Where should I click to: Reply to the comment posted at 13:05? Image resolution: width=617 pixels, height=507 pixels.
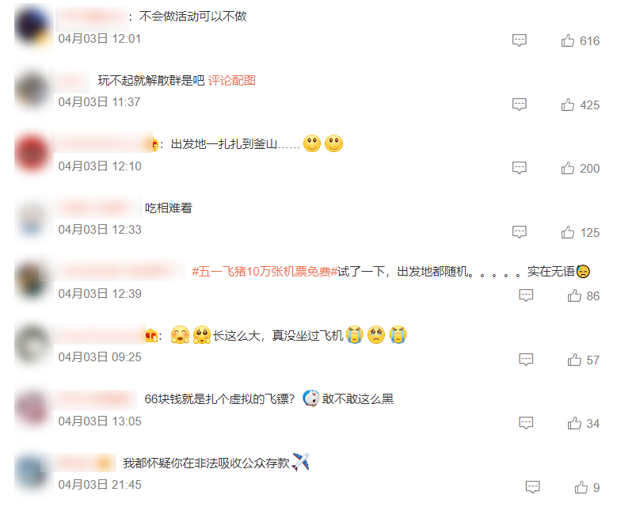(x=526, y=423)
